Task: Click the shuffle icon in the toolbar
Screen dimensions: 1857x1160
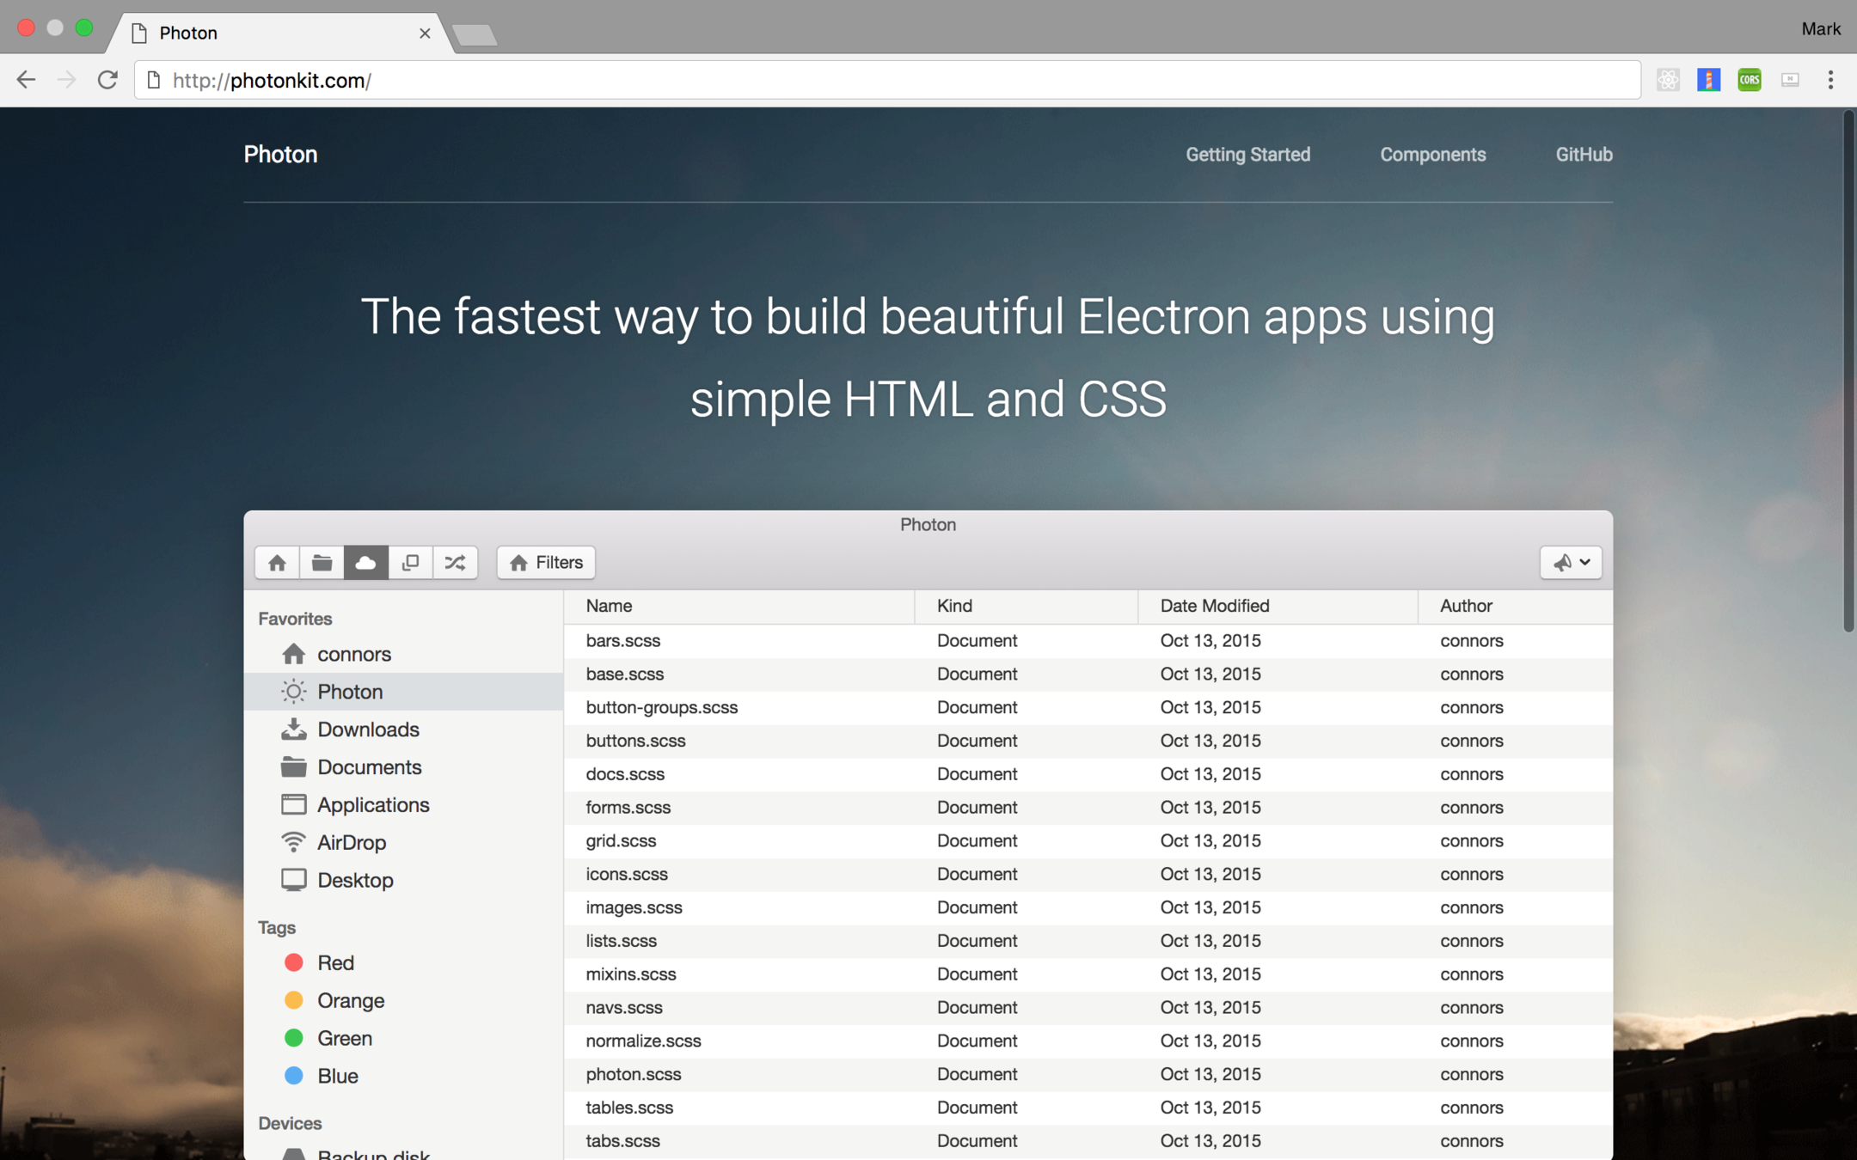Action: pos(455,563)
